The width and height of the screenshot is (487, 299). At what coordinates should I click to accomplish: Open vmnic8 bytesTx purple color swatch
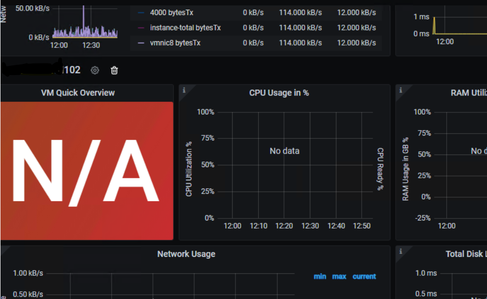(x=141, y=43)
